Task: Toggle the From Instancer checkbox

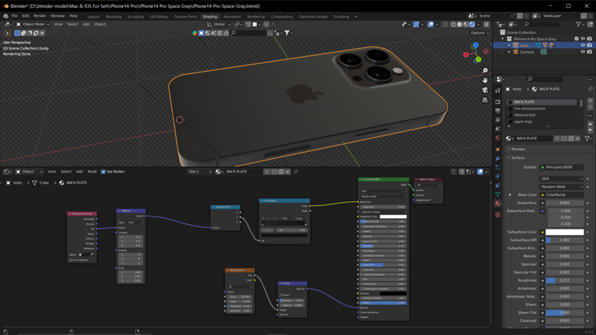Action: pos(71,260)
